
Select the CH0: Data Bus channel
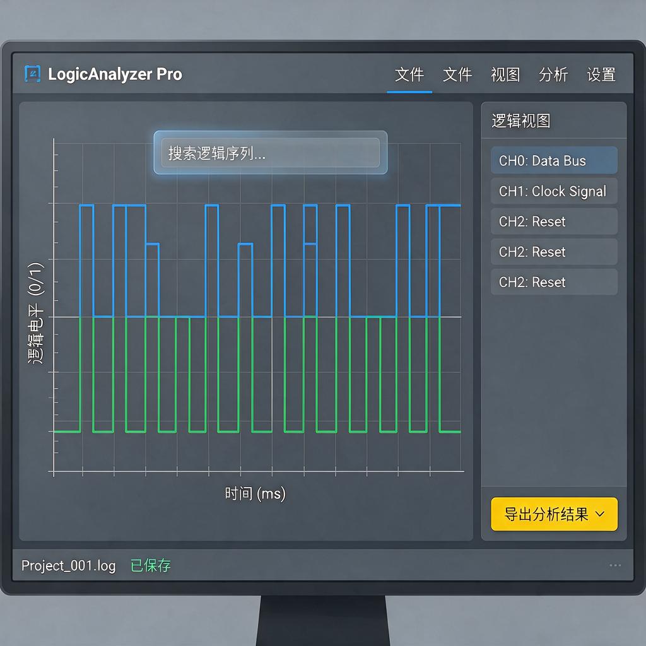[x=554, y=160]
